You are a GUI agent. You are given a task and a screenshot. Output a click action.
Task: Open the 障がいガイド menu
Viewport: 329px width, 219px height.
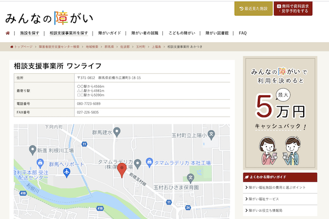point(109,33)
